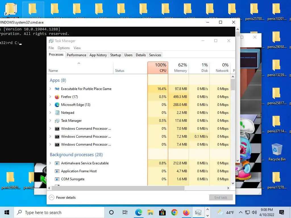The height and width of the screenshot is (218, 291).
Task: Open the File menu in Task Manager
Action: [x=51, y=48]
